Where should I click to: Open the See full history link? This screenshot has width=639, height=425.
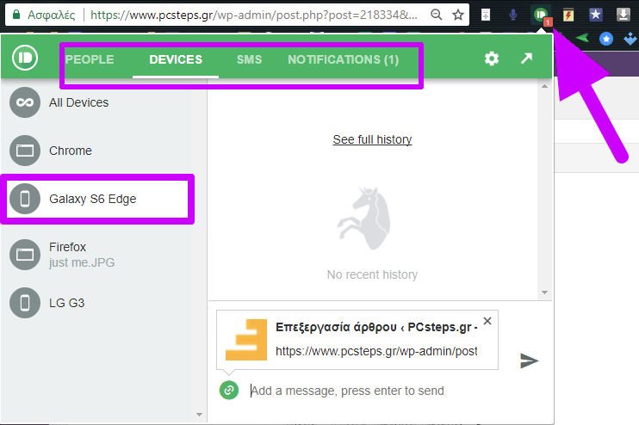pyautogui.click(x=372, y=139)
